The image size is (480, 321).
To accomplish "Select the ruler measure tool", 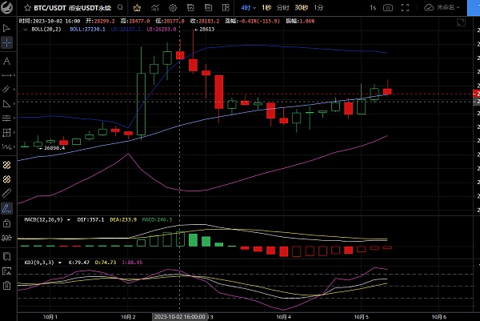I will tap(6, 193).
